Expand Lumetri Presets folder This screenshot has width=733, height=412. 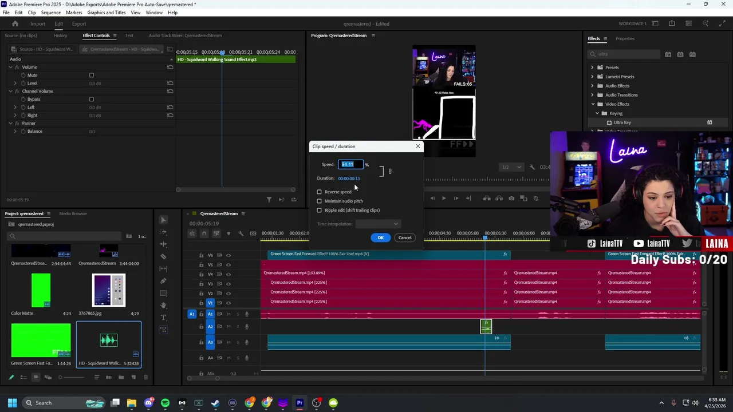click(x=593, y=77)
